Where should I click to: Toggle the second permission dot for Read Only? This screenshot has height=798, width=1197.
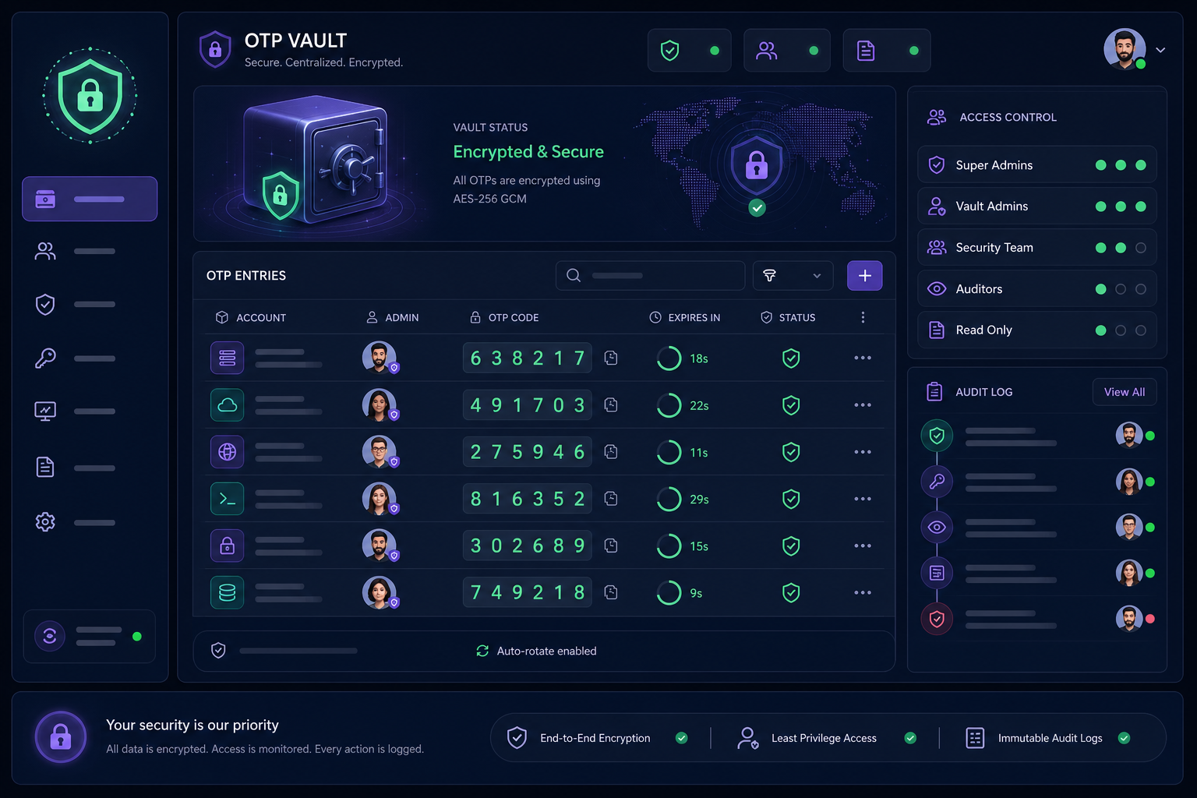(x=1121, y=330)
